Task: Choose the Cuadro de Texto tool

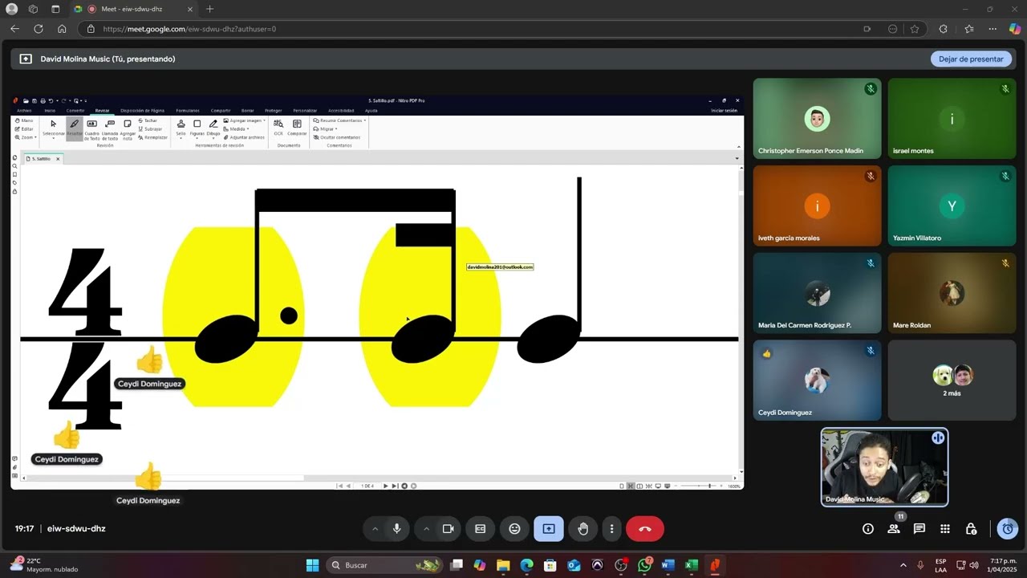Action: click(91, 128)
